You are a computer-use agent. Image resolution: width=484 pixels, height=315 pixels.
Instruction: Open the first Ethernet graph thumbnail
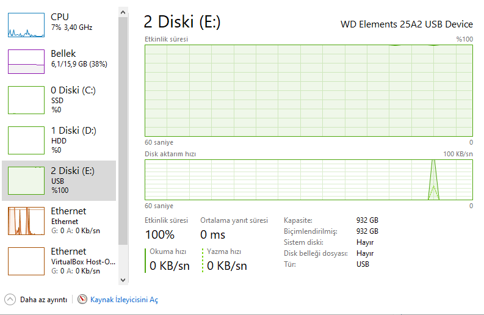pyautogui.click(x=26, y=220)
